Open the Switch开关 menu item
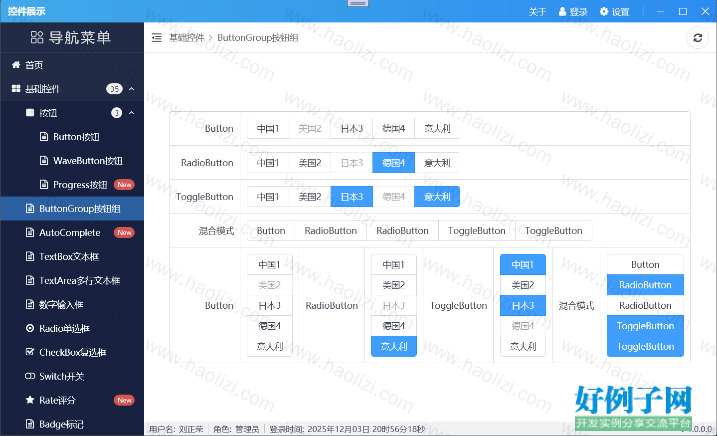 (x=72, y=376)
